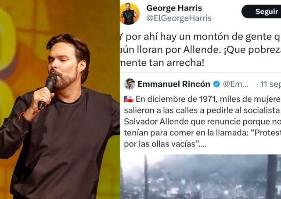This screenshot has width=281, height=199.
Task: Click the 'mente tan arrecha!' line
Action: [162, 63]
